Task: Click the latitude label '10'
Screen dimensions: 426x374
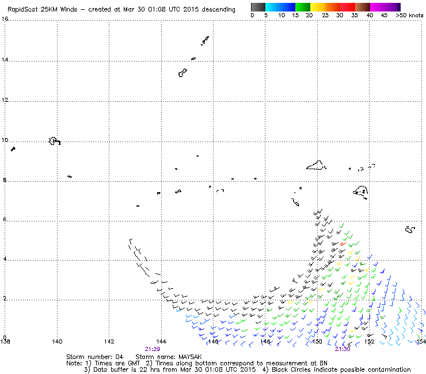Action: [x=5, y=140]
